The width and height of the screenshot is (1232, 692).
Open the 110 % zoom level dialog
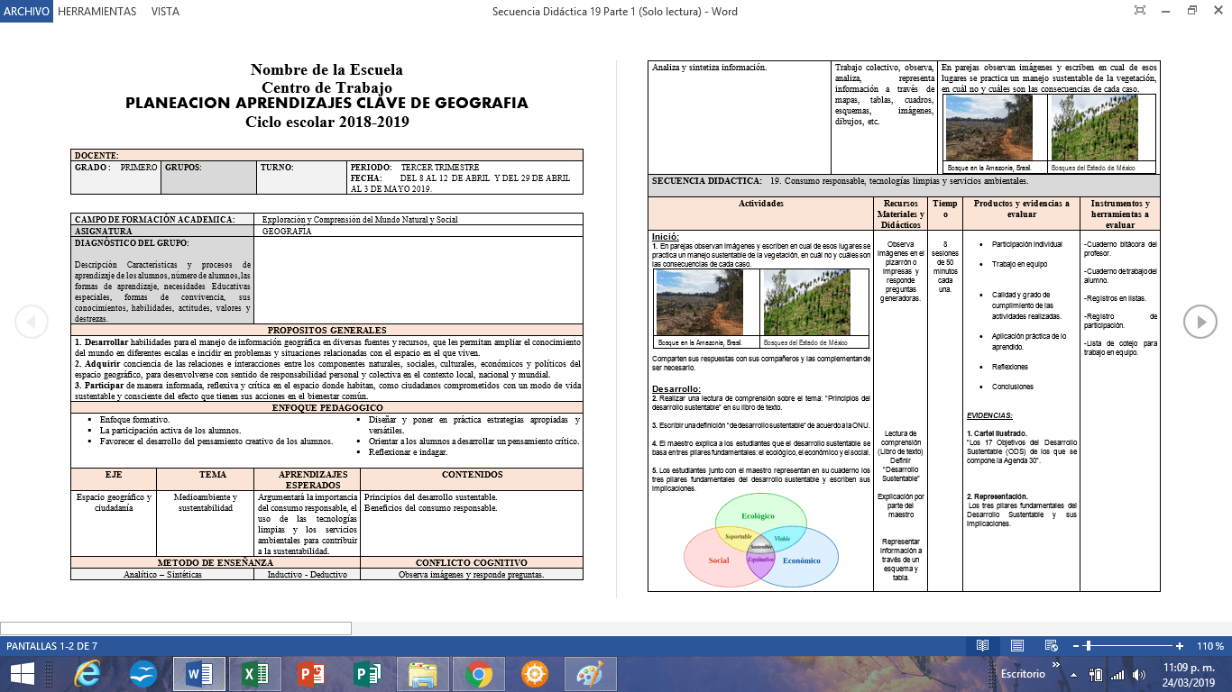1209,646
